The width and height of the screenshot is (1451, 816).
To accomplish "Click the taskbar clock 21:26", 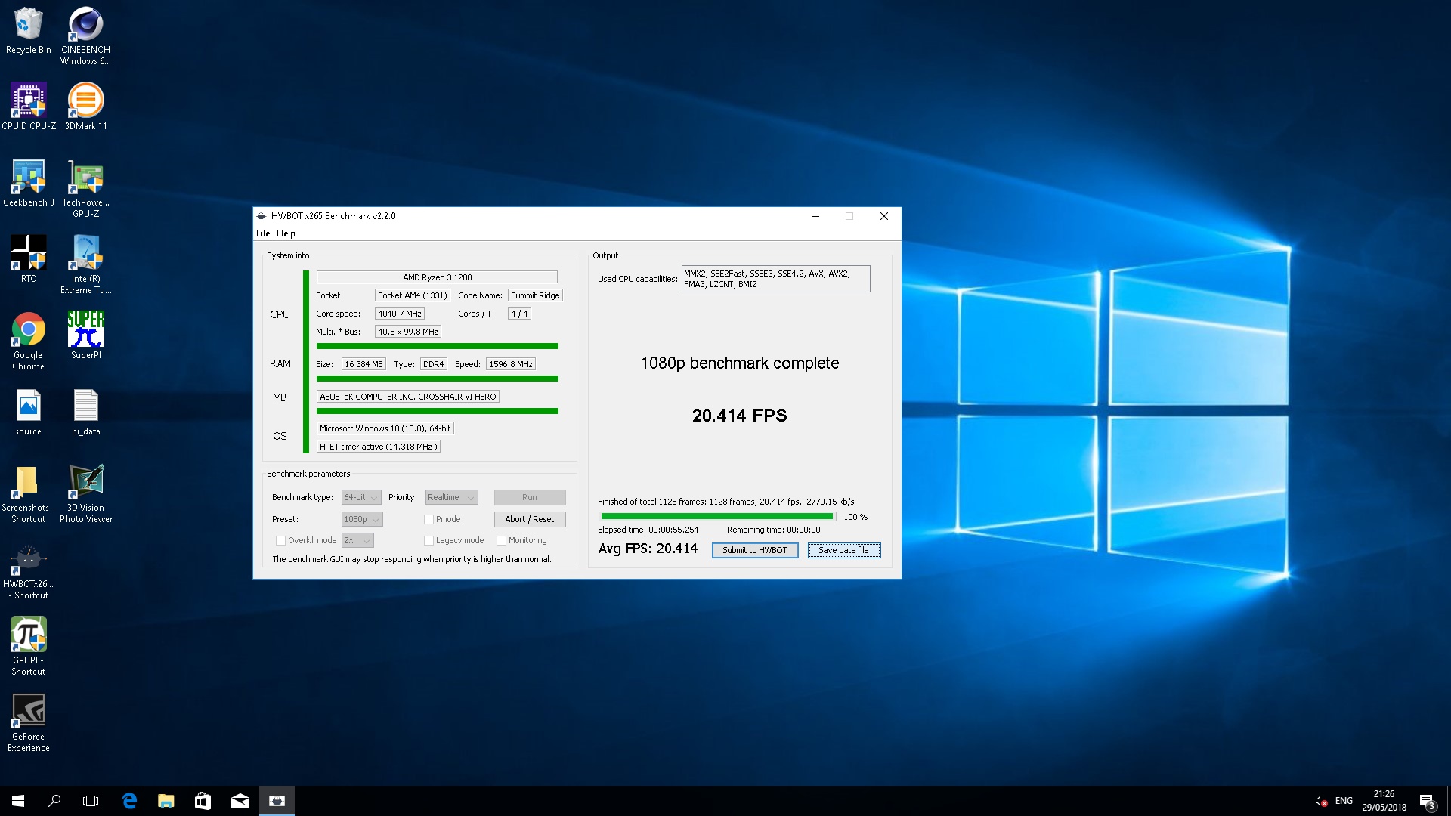I will click(1384, 801).
